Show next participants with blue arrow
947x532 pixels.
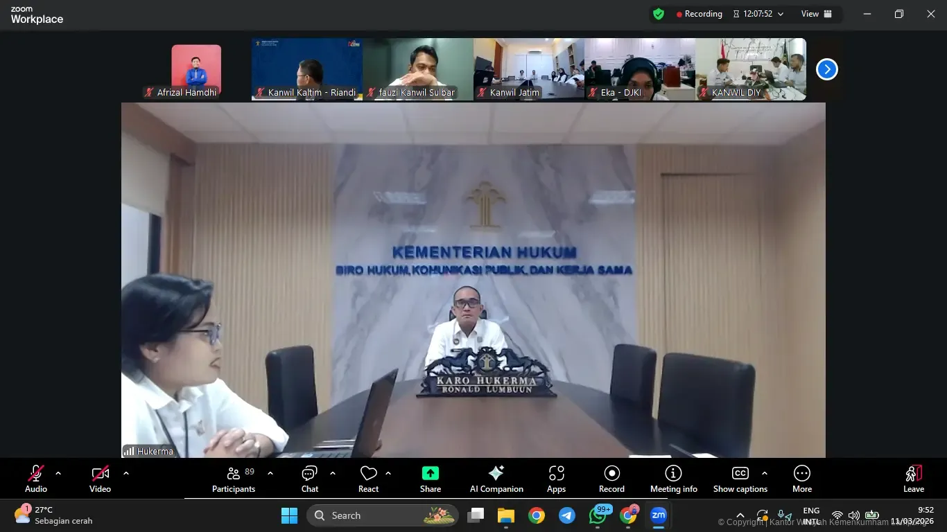point(826,69)
